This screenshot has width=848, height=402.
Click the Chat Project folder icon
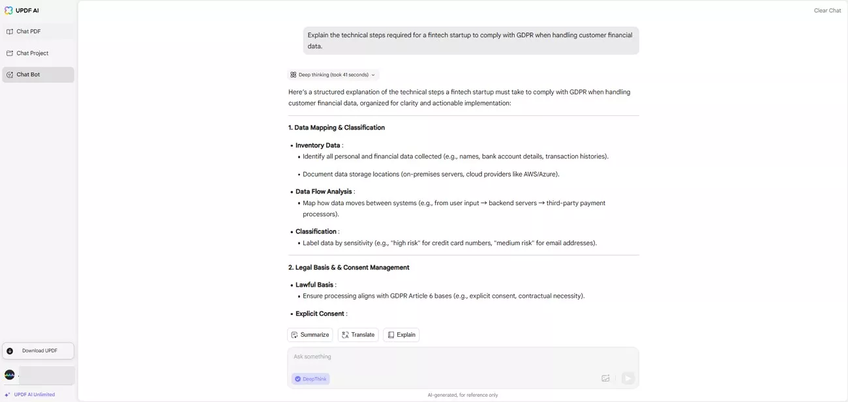[10, 53]
